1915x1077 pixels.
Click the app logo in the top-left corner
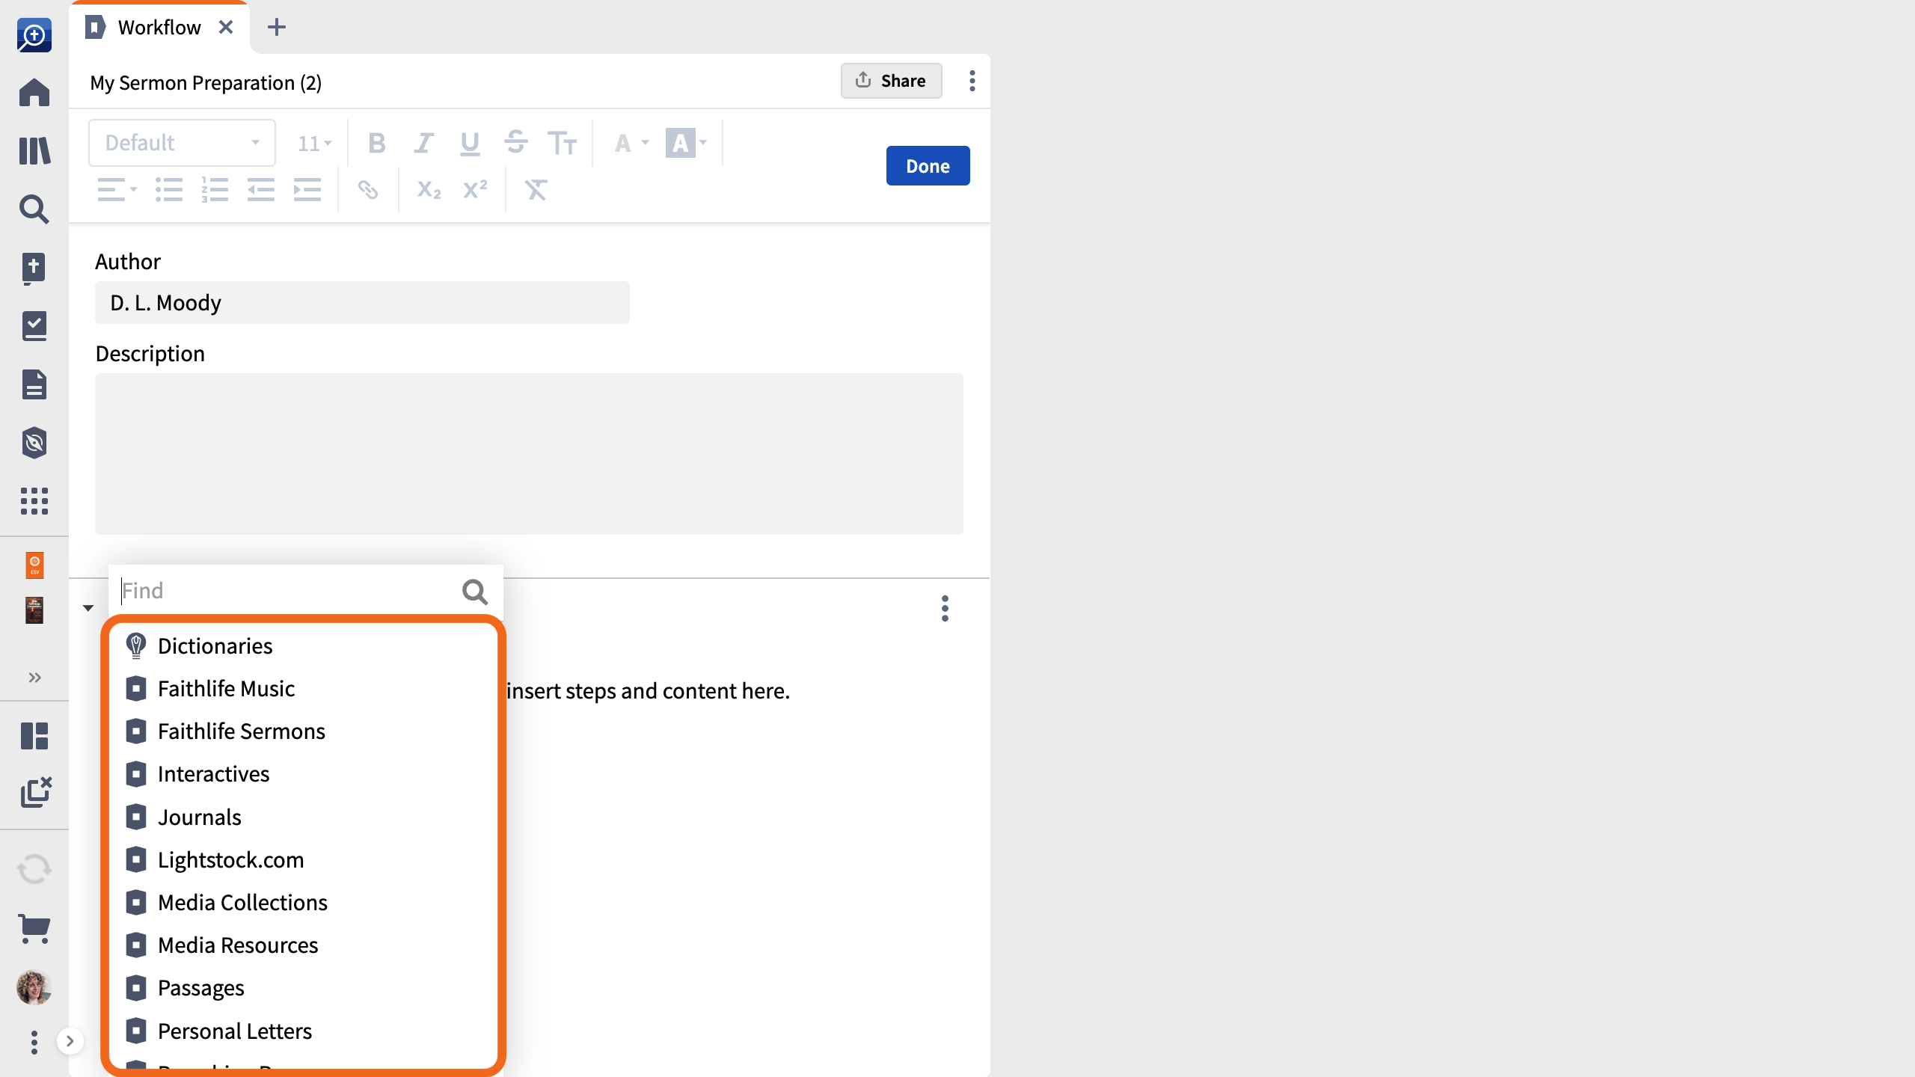click(34, 35)
